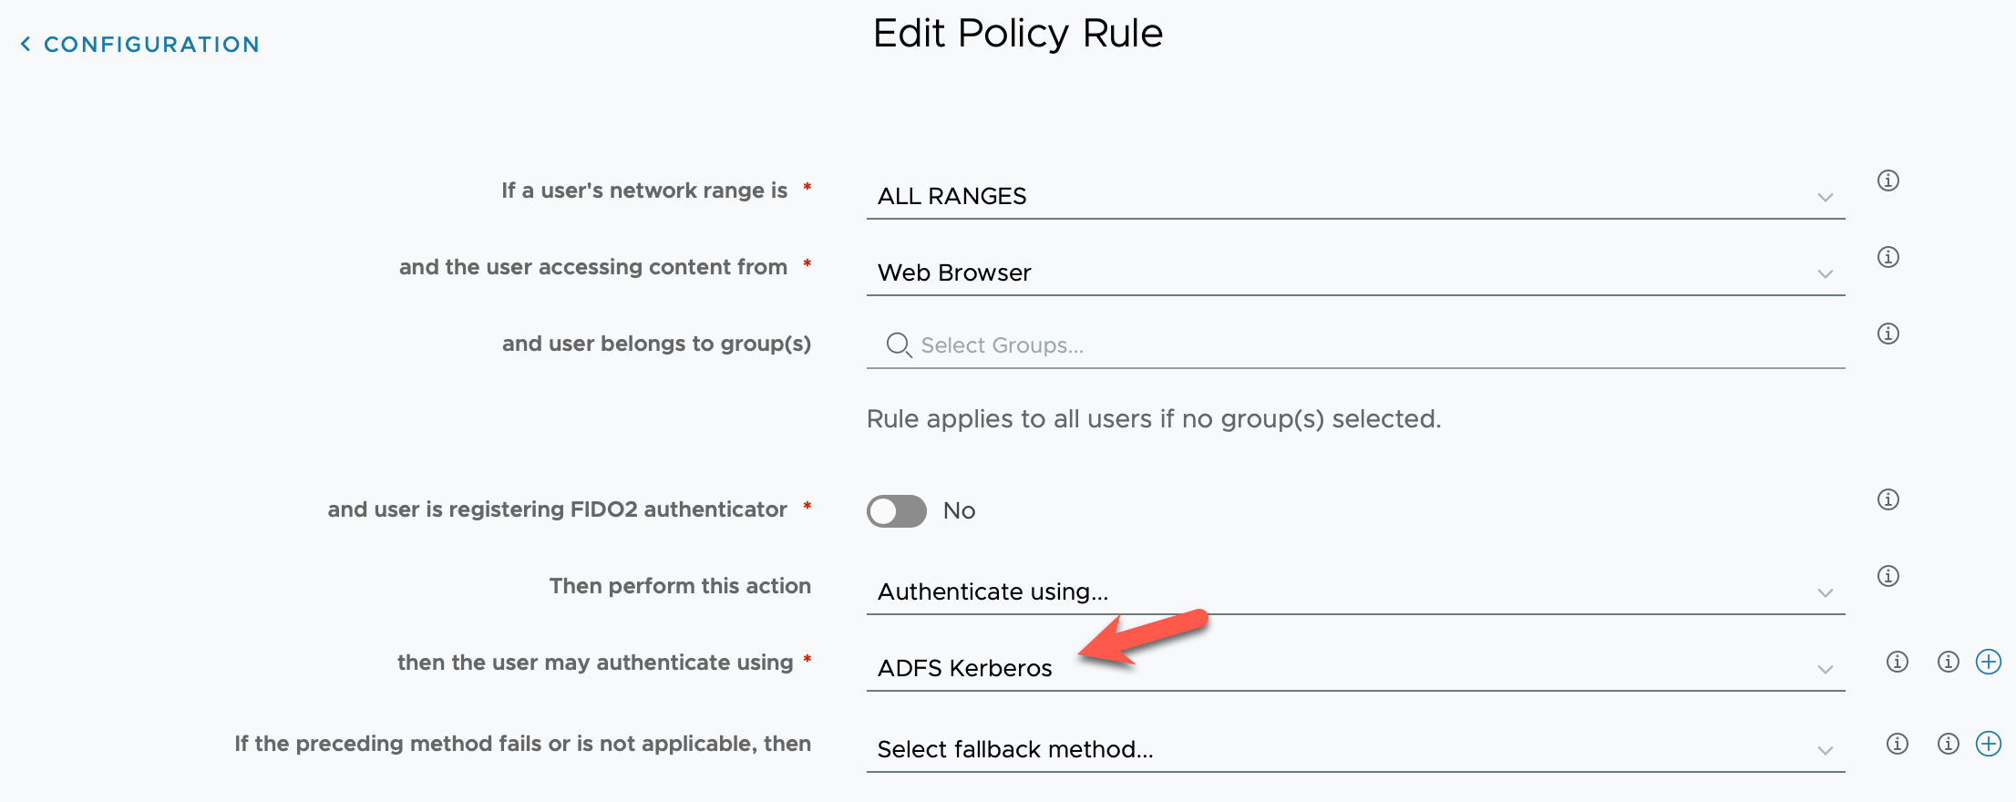This screenshot has height=802, width=2016.
Task: Click plus icon on ADFS Kerberos row
Action: (x=1988, y=662)
